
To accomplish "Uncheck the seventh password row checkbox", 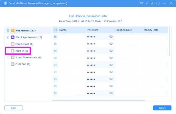I will pyautogui.click(x=55, y=79).
